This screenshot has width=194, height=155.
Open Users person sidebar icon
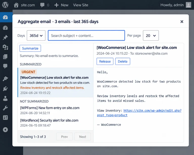[5, 98]
